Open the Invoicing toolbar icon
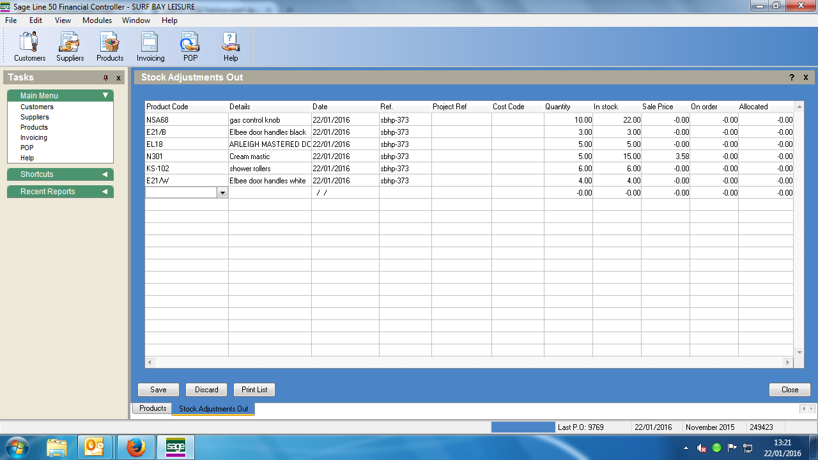818x460 pixels. coord(150,47)
